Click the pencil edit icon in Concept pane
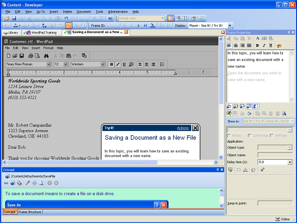Viewport: 297px width, 223px height. point(28,183)
